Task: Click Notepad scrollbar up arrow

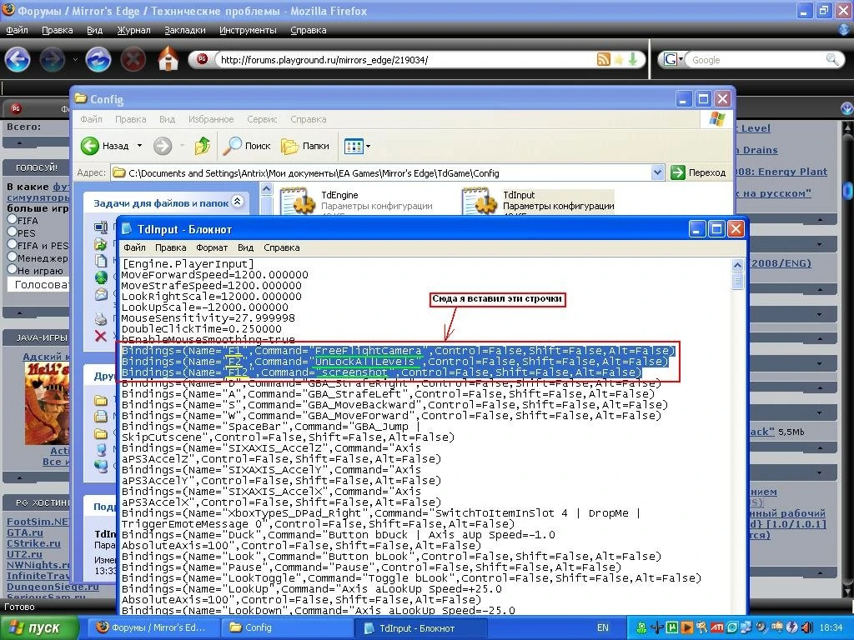Action: (x=737, y=265)
